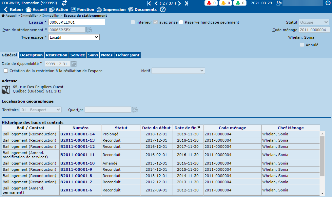Go to the next record arrow
The width and height of the screenshot is (332, 197).
pos(179,3)
